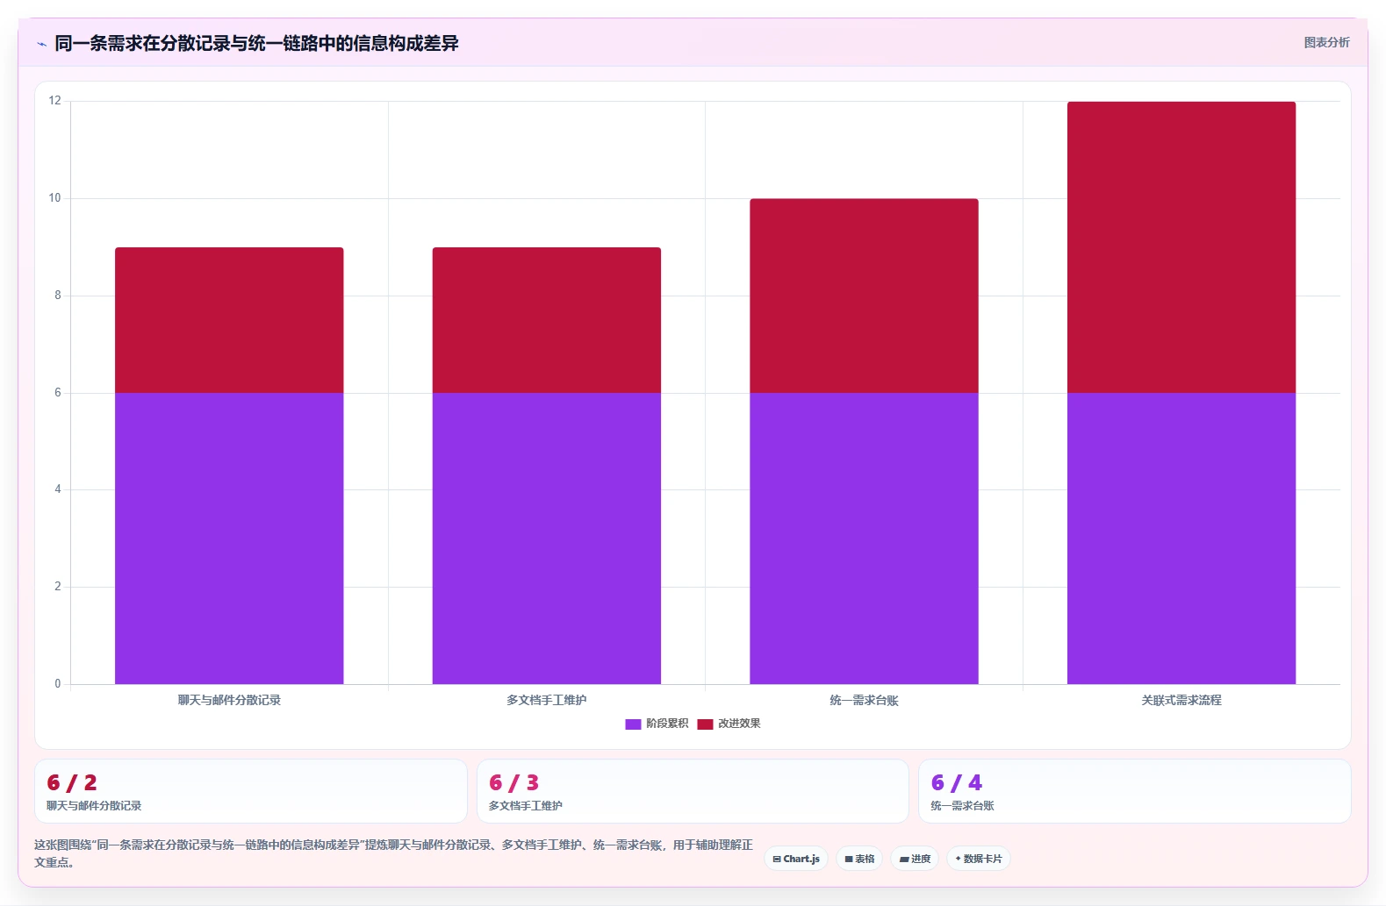Click the red segment of 多文档手工维护 bar

click(x=547, y=320)
